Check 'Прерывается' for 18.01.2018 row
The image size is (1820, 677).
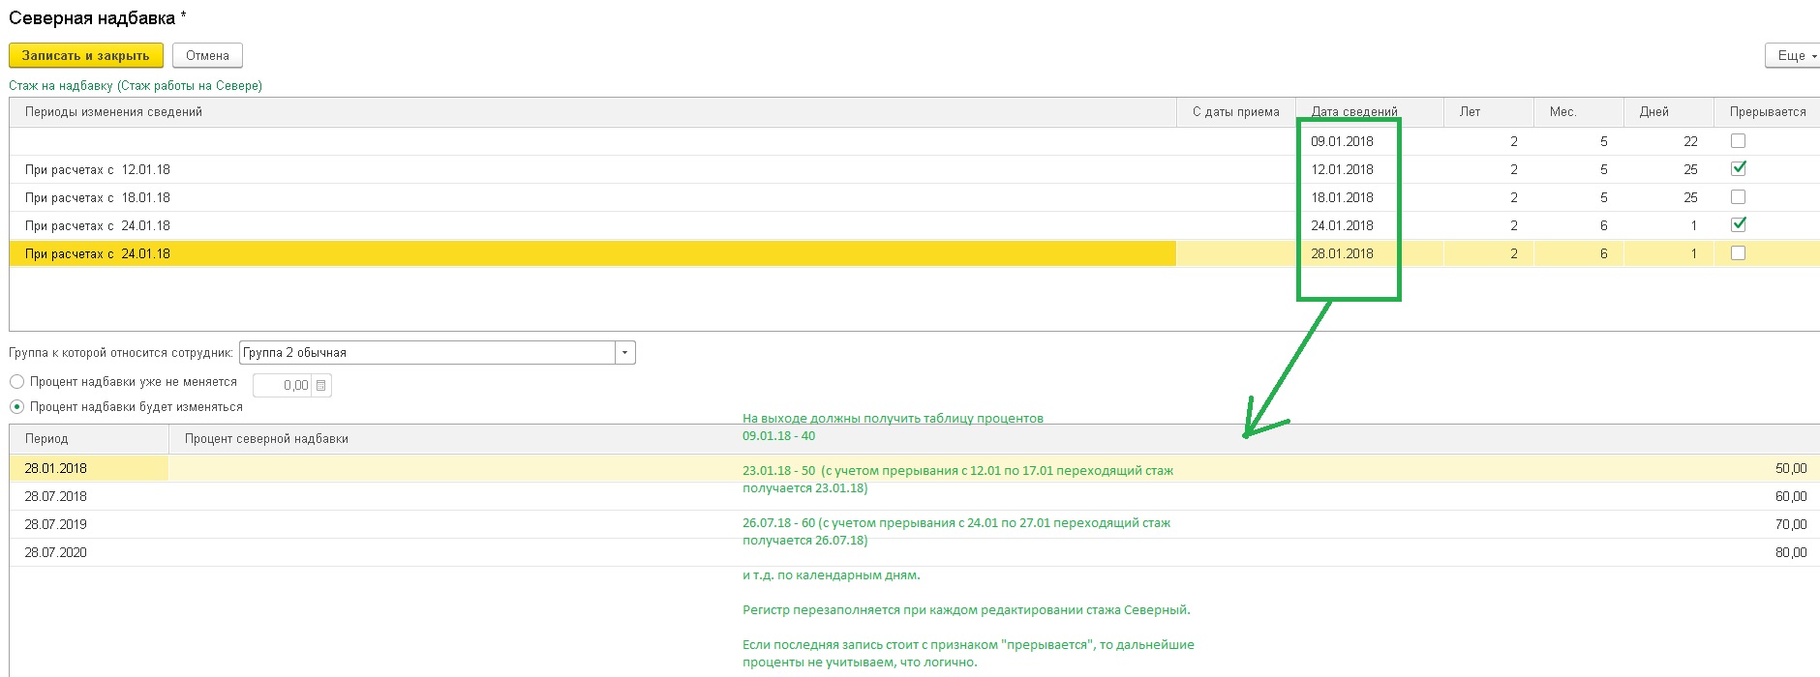1738,197
